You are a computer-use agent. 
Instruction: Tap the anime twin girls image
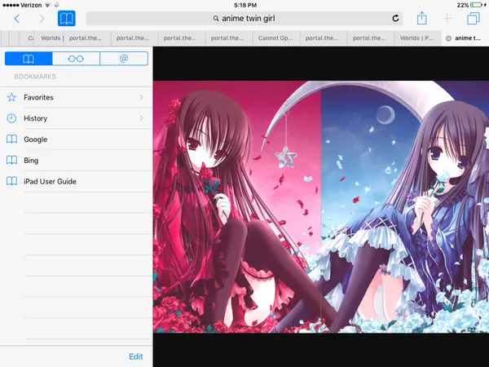point(321,207)
